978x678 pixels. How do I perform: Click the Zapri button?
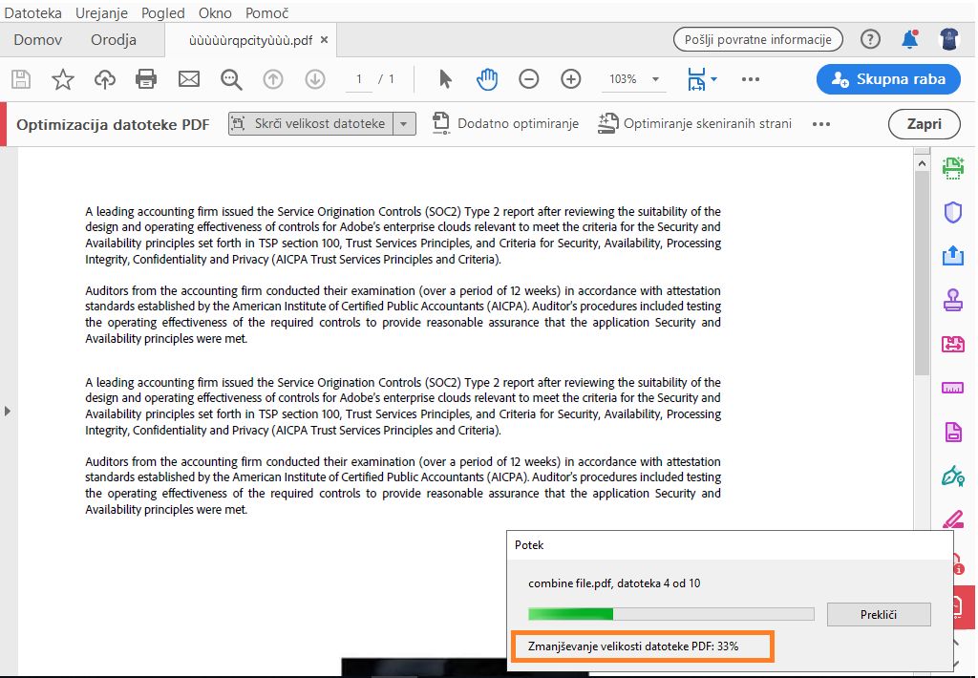pyautogui.click(x=924, y=124)
